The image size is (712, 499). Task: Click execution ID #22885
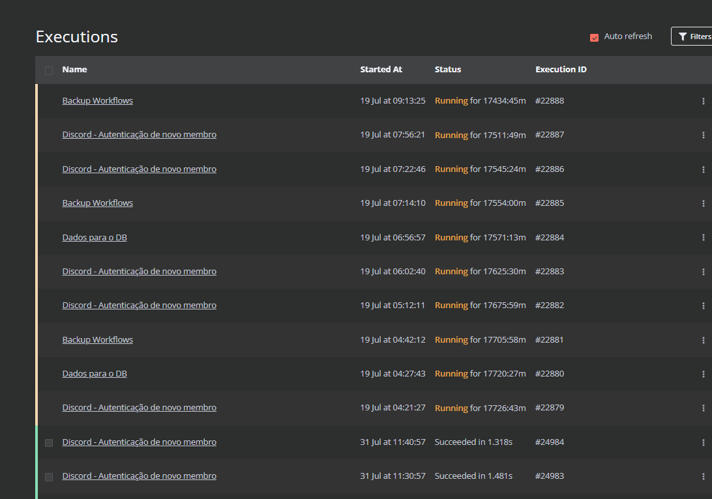(550, 203)
